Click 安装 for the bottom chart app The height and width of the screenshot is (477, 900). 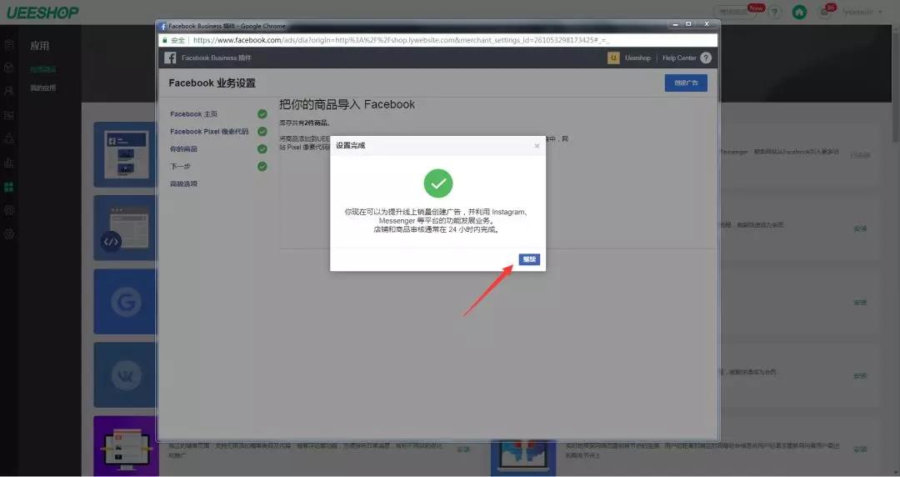pos(860,449)
